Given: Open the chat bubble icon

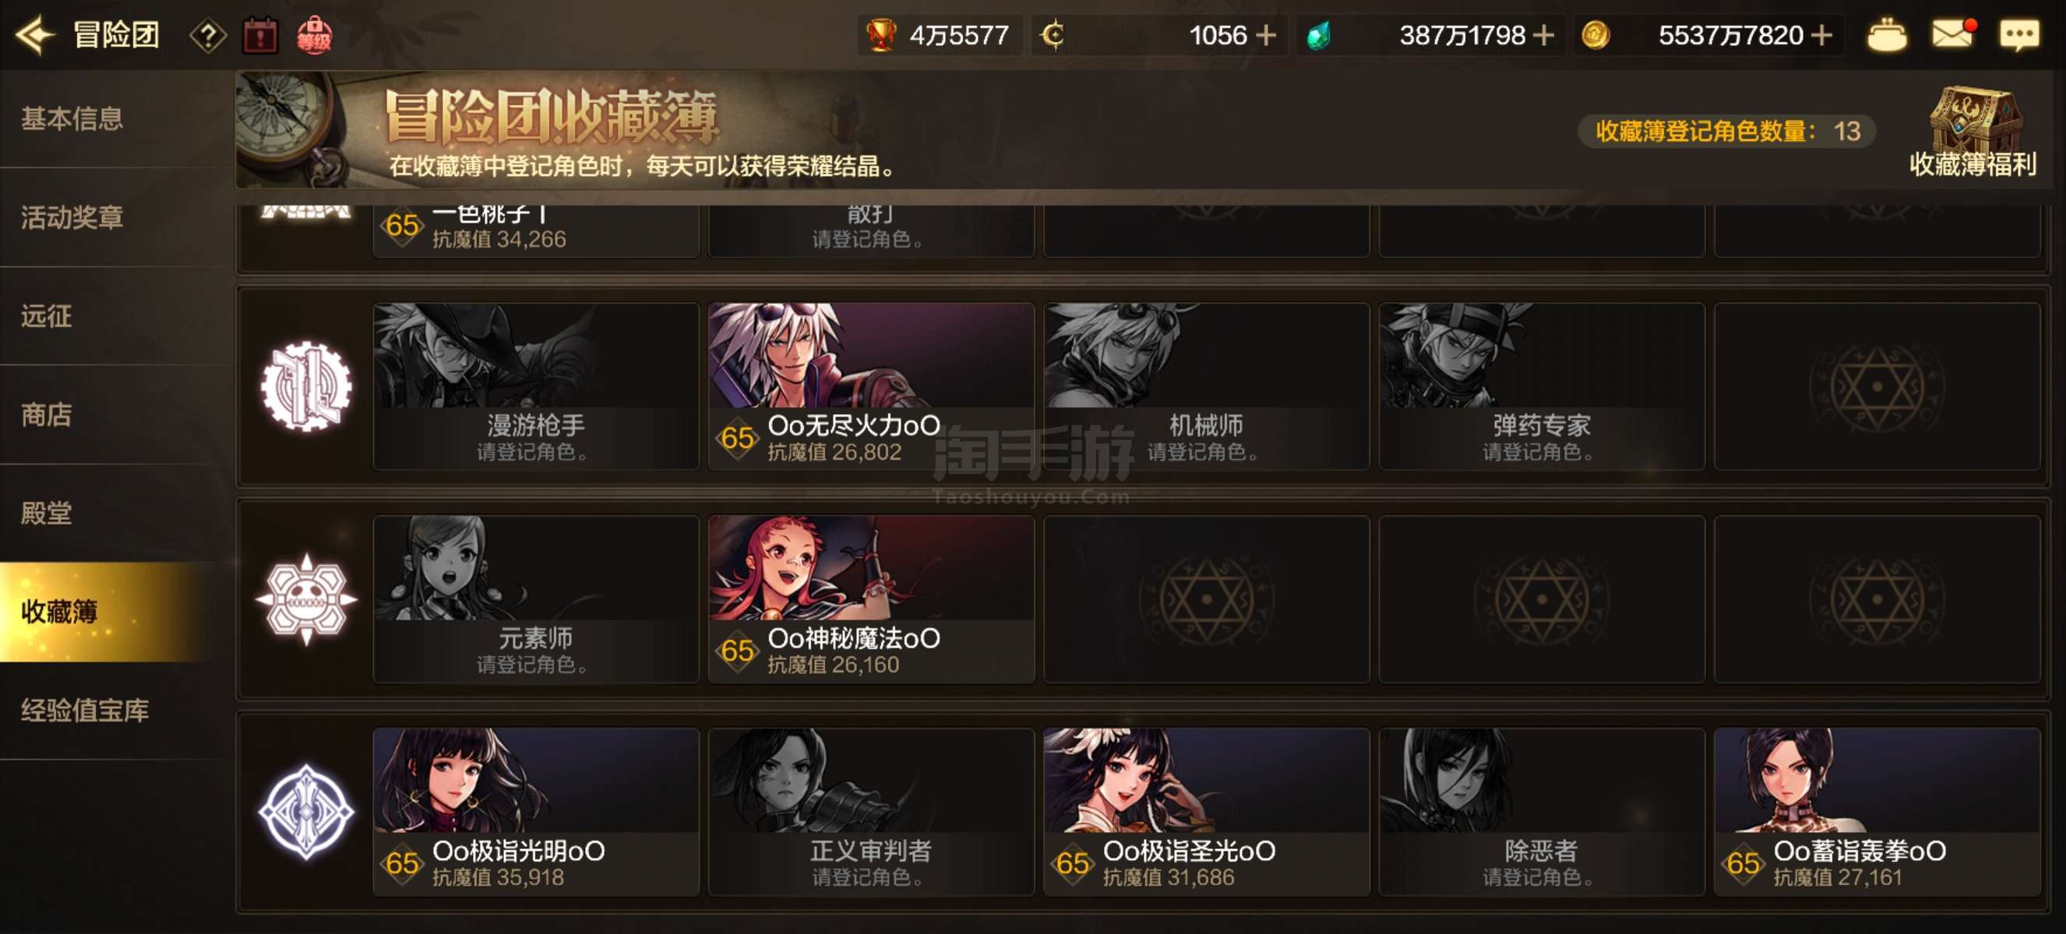Looking at the screenshot, I should [2019, 35].
